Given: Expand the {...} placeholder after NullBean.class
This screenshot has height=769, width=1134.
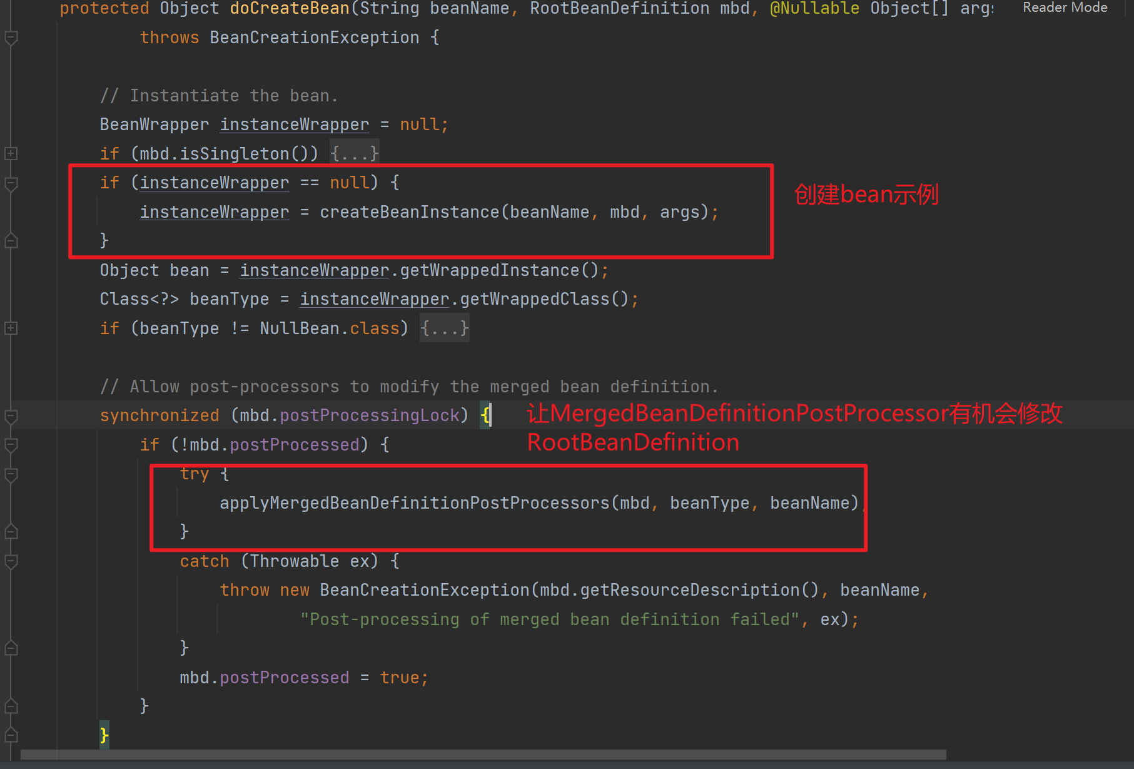Looking at the screenshot, I should tap(445, 328).
